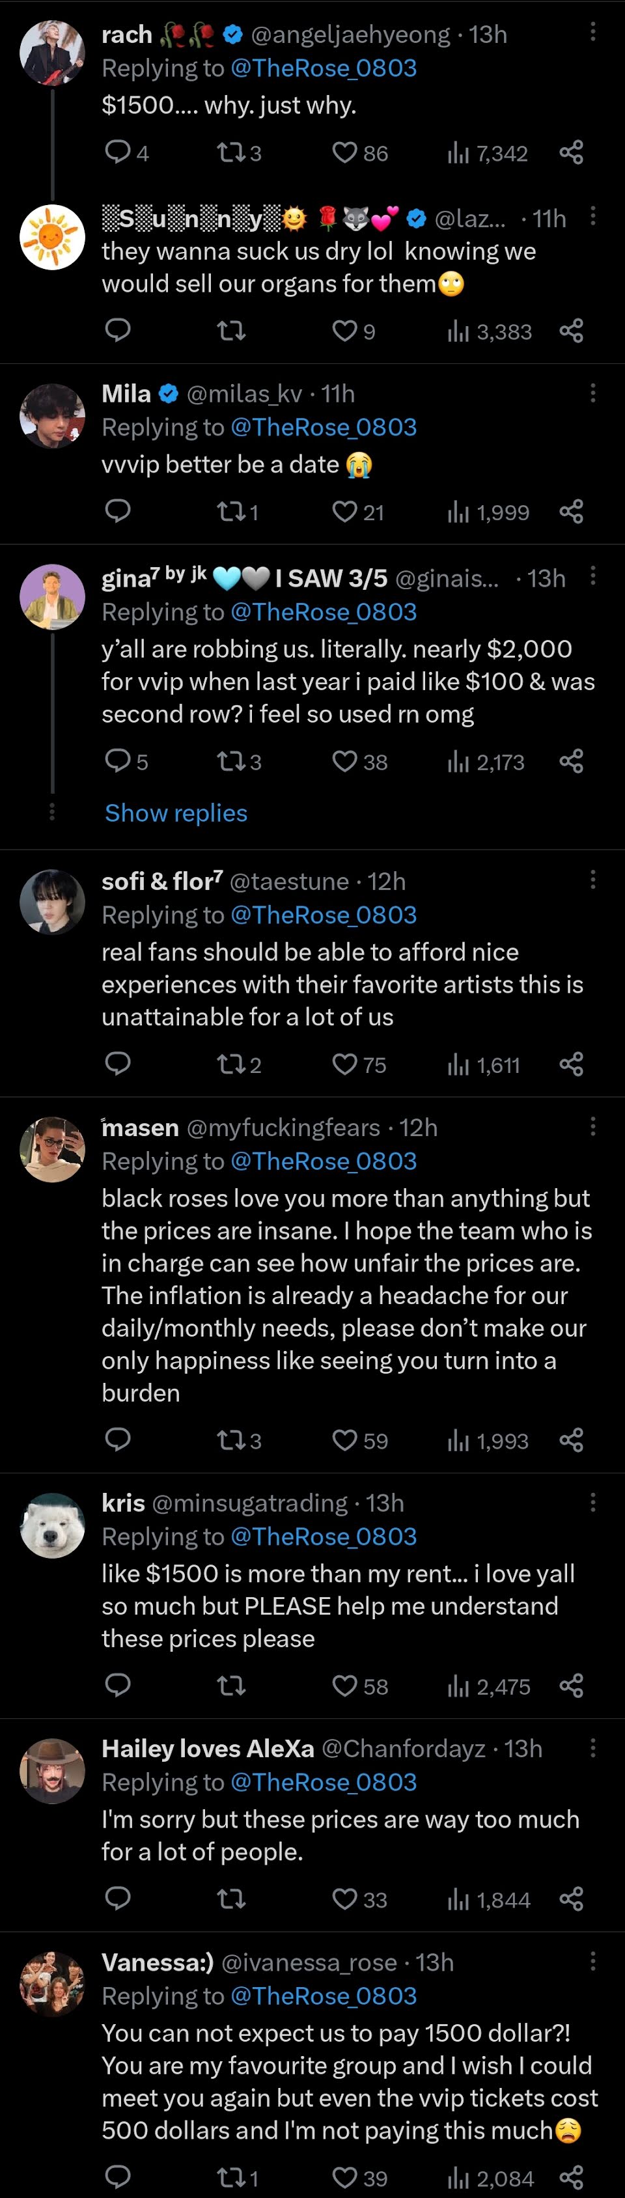Open Sunny's sun avatar profile
This screenshot has width=625, height=2198.
click(x=52, y=238)
